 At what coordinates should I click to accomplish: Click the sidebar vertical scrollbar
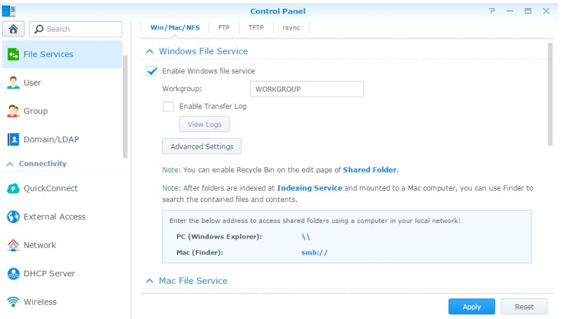125,107
